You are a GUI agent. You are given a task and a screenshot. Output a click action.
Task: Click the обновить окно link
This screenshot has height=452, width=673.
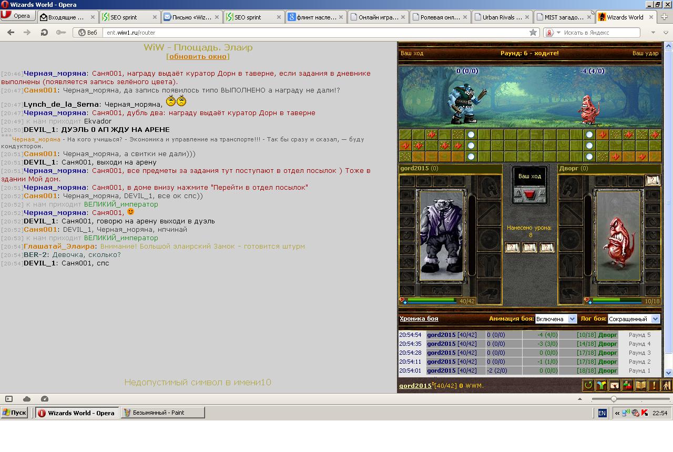198,56
